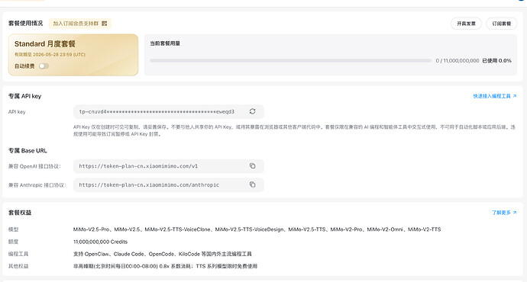Copy the OpenAI-compatible base URL
The width and height of the screenshot is (527, 282).
[x=252, y=166]
